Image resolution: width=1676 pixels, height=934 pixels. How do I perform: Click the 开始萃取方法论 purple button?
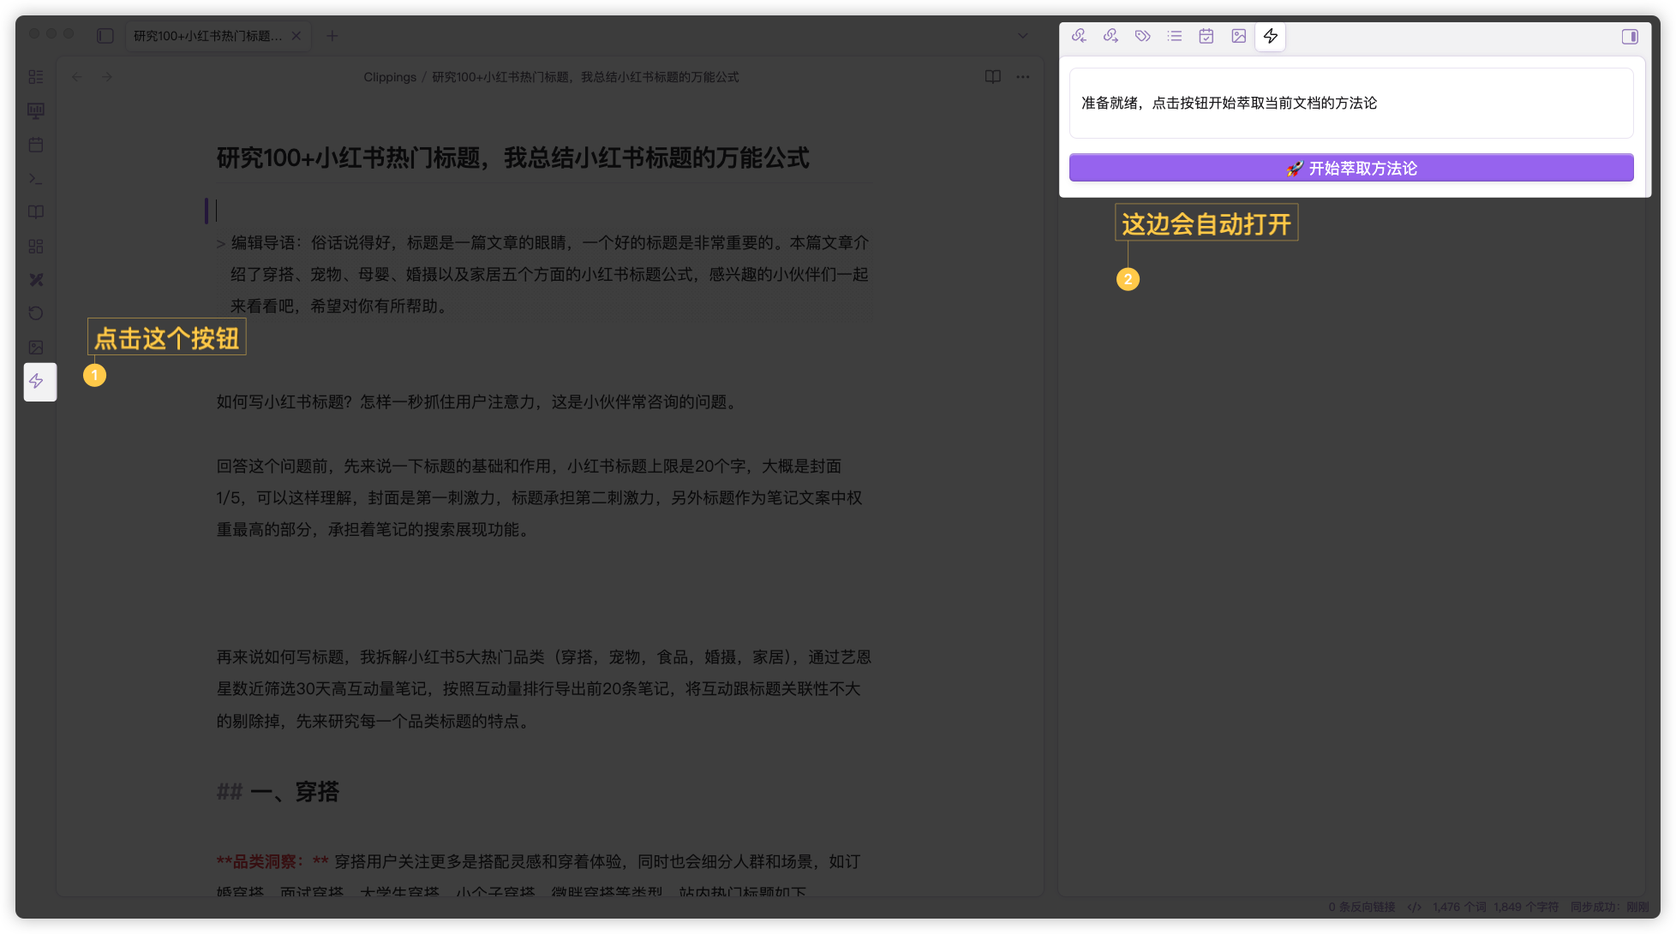tap(1351, 168)
